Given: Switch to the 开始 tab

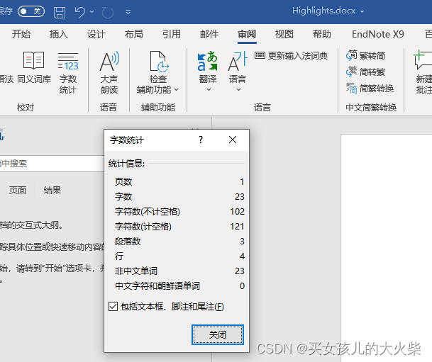Looking at the screenshot, I should 21,34.
